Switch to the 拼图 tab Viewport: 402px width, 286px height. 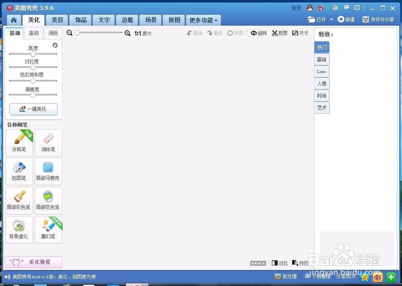174,20
